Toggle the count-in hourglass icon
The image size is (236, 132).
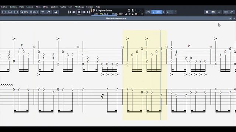tap(129, 10)
